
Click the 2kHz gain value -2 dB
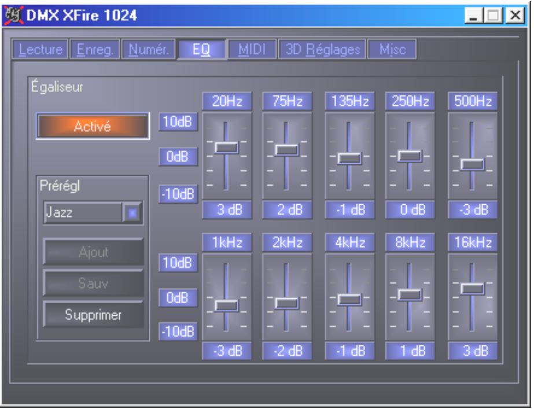click(288, 351)
